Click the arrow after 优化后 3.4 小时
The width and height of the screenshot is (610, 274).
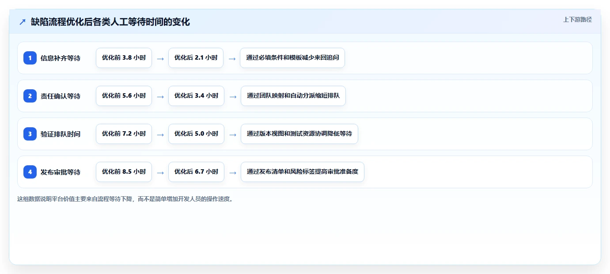[233, 96]
